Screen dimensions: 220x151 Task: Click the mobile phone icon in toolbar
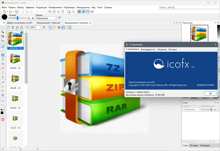63,12
